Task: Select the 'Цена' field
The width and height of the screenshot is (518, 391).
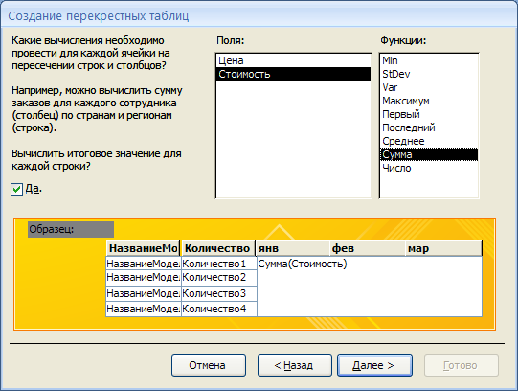Action: point(293,60)
